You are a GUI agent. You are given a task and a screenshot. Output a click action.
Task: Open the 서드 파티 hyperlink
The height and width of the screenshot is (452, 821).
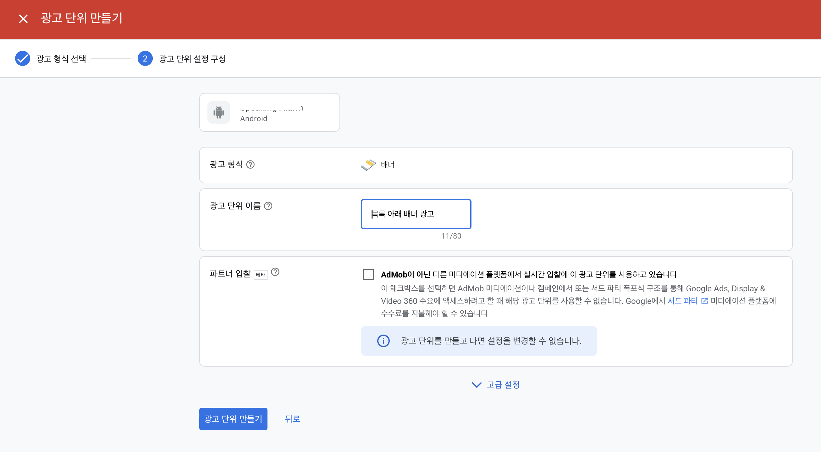click(682, 301)
